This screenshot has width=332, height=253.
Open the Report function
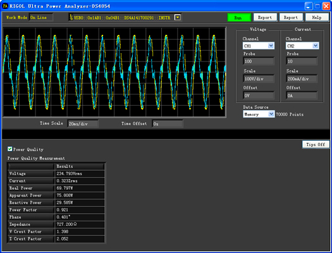(291, 18)
